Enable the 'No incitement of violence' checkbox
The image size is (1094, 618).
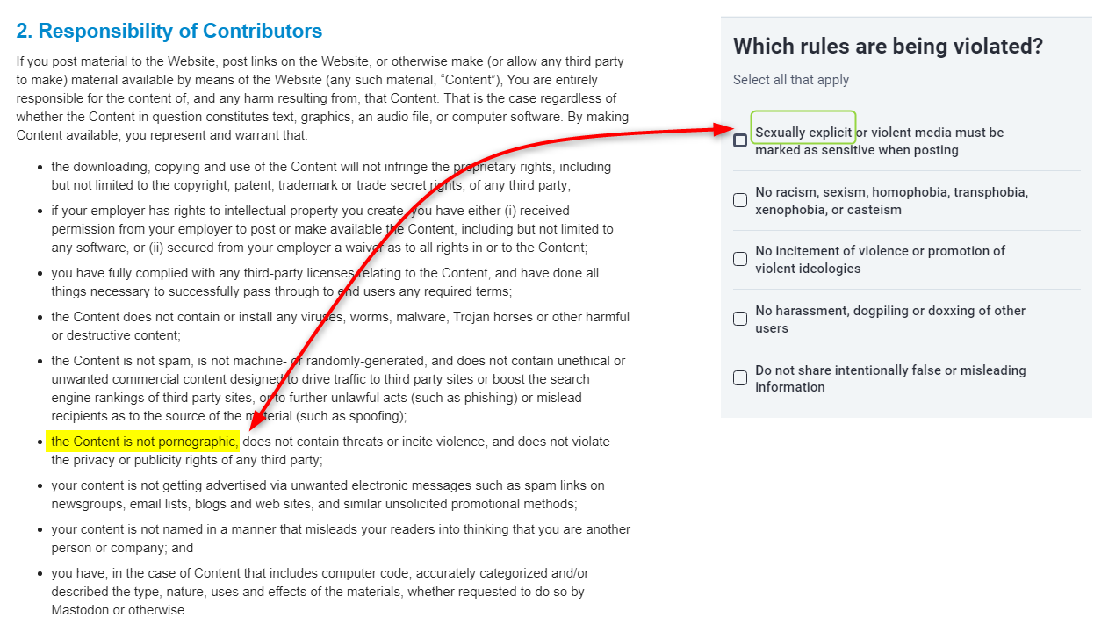pos(740,259)
